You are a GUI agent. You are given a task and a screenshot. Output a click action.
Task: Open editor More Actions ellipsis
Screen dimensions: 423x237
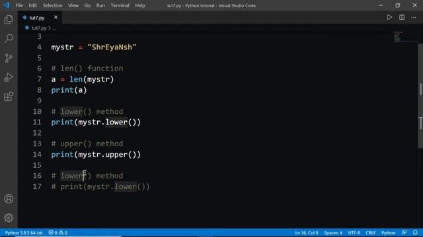pos(414,18)
